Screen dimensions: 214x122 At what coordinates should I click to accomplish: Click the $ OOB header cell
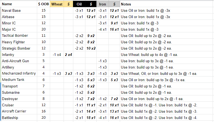coord(44,4)
